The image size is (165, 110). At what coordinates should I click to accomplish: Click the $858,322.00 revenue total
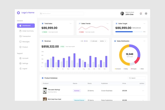pyautogui.click(x=50, y=46)
